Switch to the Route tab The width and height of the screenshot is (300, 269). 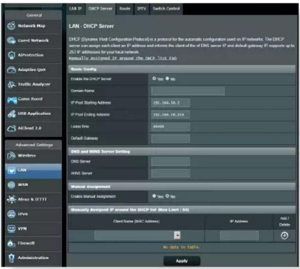point(125,9)
